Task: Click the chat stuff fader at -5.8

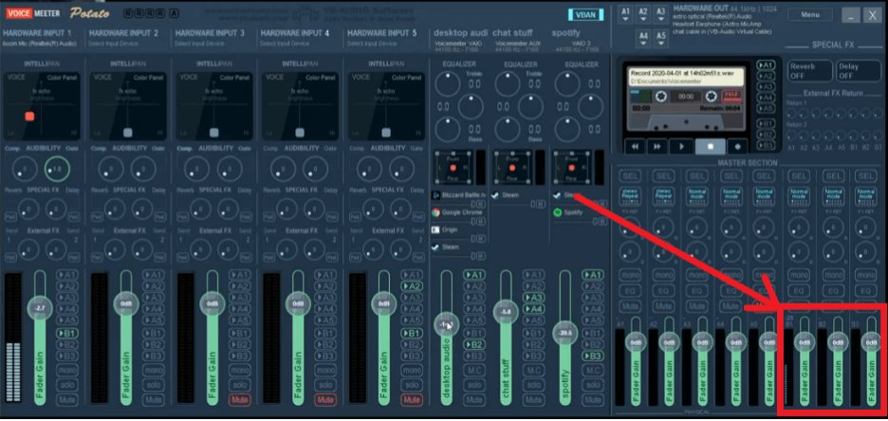Action: (x=506, y=311)
